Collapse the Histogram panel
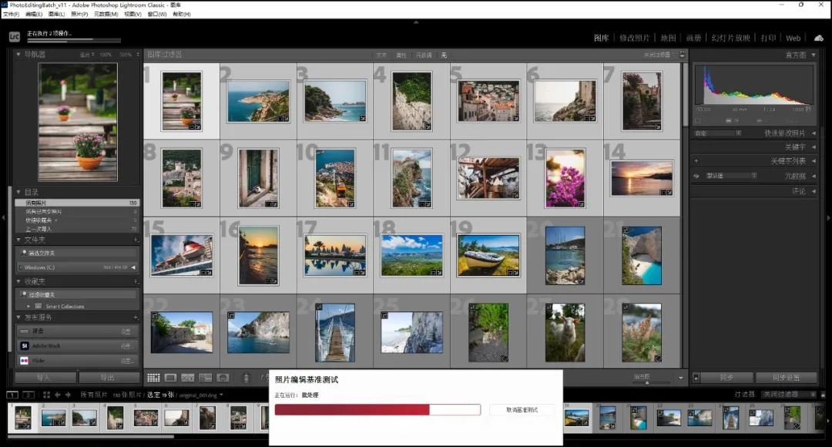Screen dimensions: 832x447 pos(814,55)
